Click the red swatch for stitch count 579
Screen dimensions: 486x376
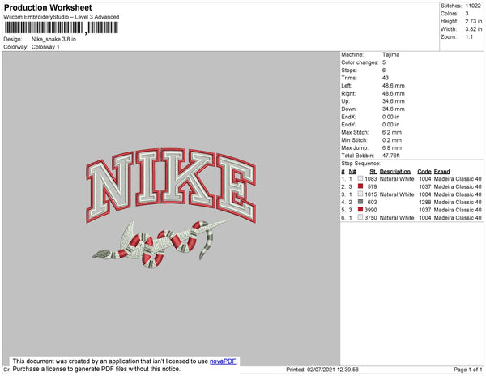click(360, 186)
